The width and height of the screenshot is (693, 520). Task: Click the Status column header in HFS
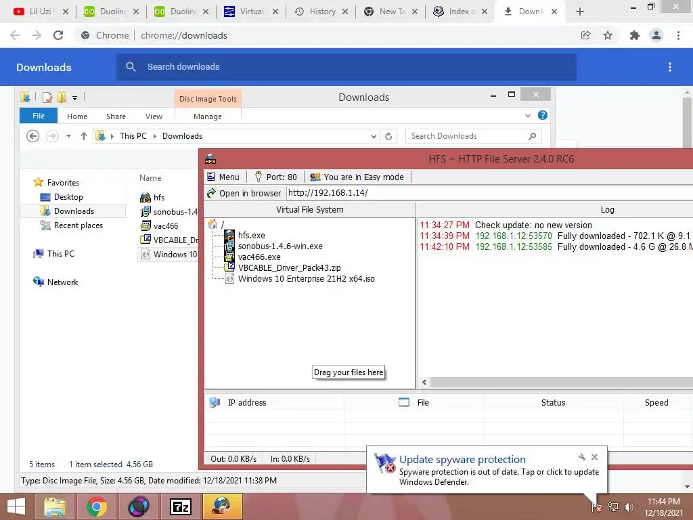pos(554,402)
